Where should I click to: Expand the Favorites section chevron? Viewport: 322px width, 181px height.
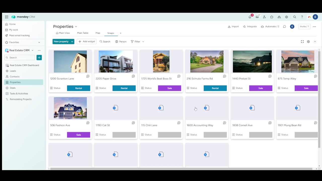(39, 42)
